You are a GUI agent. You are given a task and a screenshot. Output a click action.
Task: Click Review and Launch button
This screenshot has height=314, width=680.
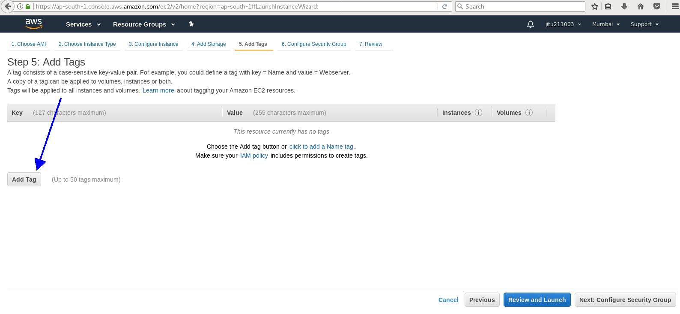(537, 300)
